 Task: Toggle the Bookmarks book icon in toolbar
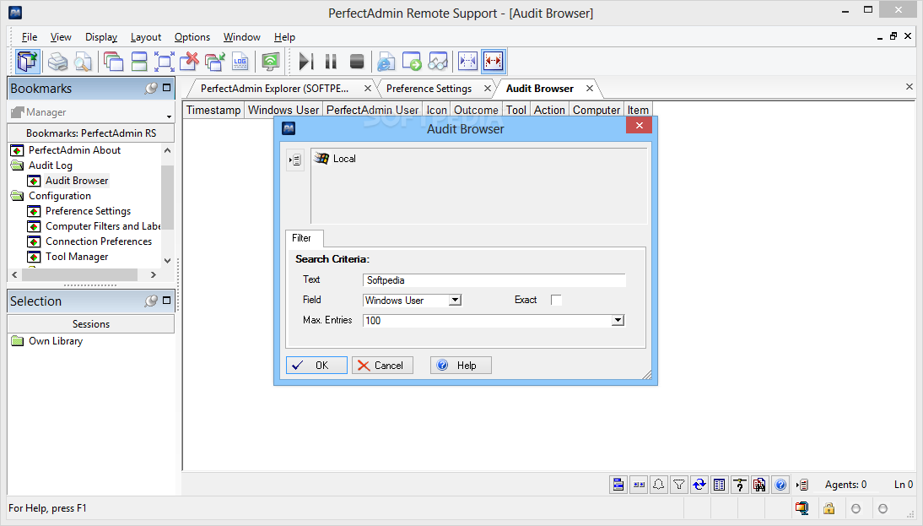(27, 62)
